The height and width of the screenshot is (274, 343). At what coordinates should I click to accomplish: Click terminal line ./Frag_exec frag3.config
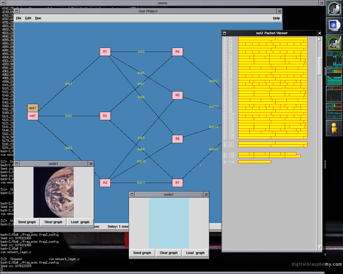[39, 235]
